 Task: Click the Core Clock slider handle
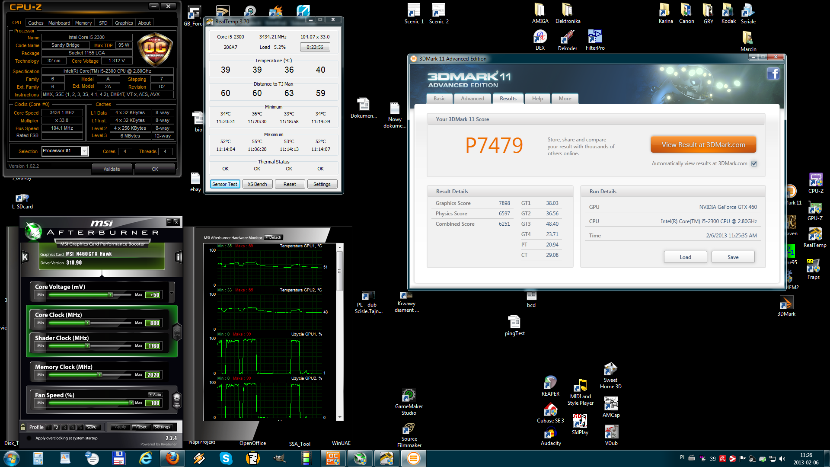point(88,323)
